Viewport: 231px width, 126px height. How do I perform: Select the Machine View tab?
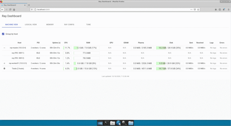[12, 24]
